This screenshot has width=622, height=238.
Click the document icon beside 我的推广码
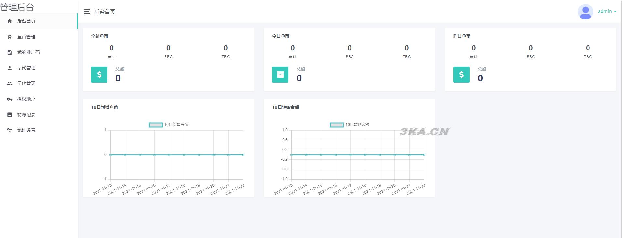pyautogui.click(x=10, y=52)
